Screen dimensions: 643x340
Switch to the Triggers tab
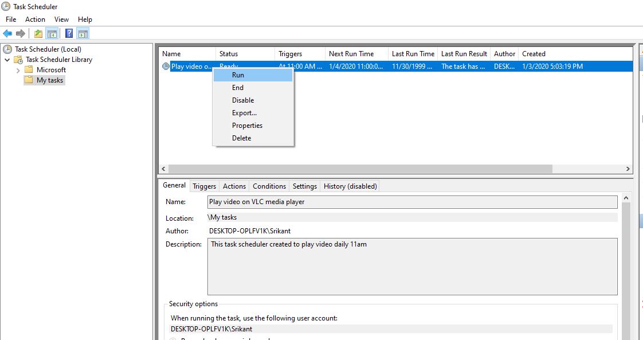tap(204, 186)
